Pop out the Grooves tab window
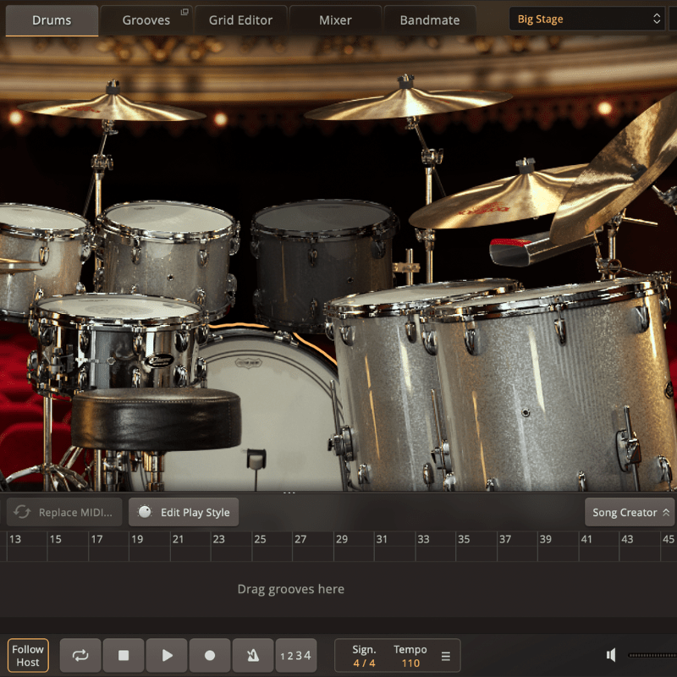677x677 pixels. (184, 12)
